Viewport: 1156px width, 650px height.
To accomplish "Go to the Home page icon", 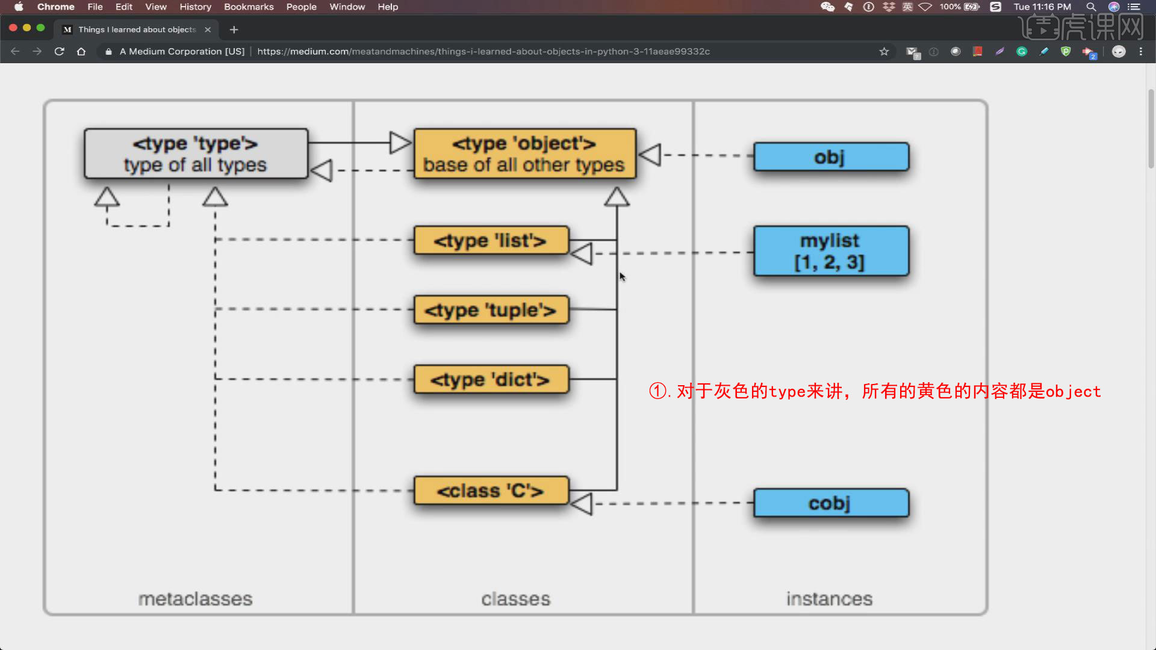I will [81, 52].
